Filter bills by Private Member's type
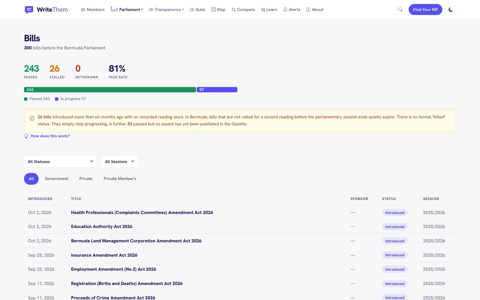This screenshot has height=300, width=480. 120,179
